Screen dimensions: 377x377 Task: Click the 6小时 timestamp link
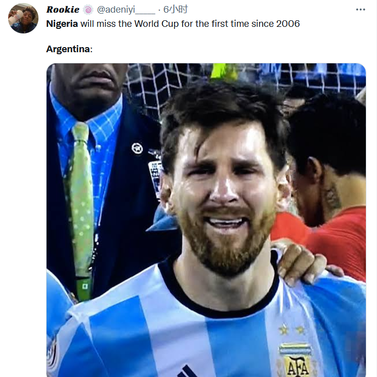pos(175,10)
